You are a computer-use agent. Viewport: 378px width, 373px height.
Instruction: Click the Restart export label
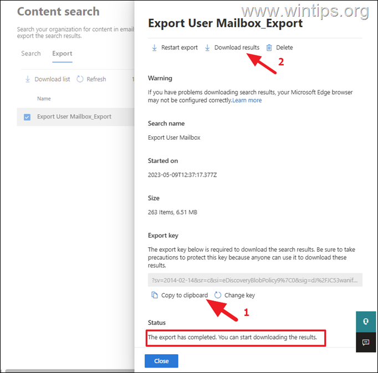click(180, 48)
